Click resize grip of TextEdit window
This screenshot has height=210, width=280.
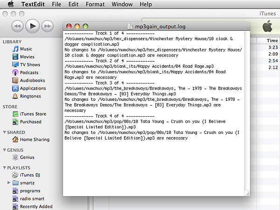[x=247, y=194]
